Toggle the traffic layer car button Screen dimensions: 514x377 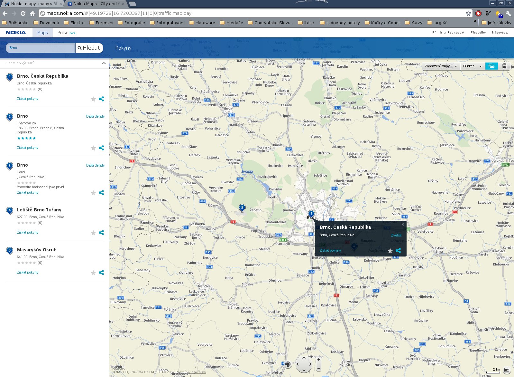491,66
